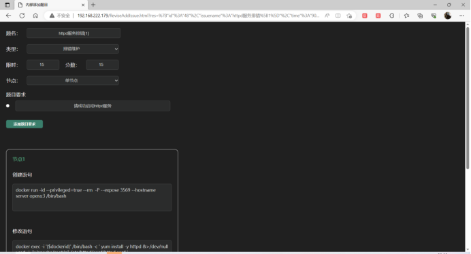Open the Settings and more menu

(461, 16)
